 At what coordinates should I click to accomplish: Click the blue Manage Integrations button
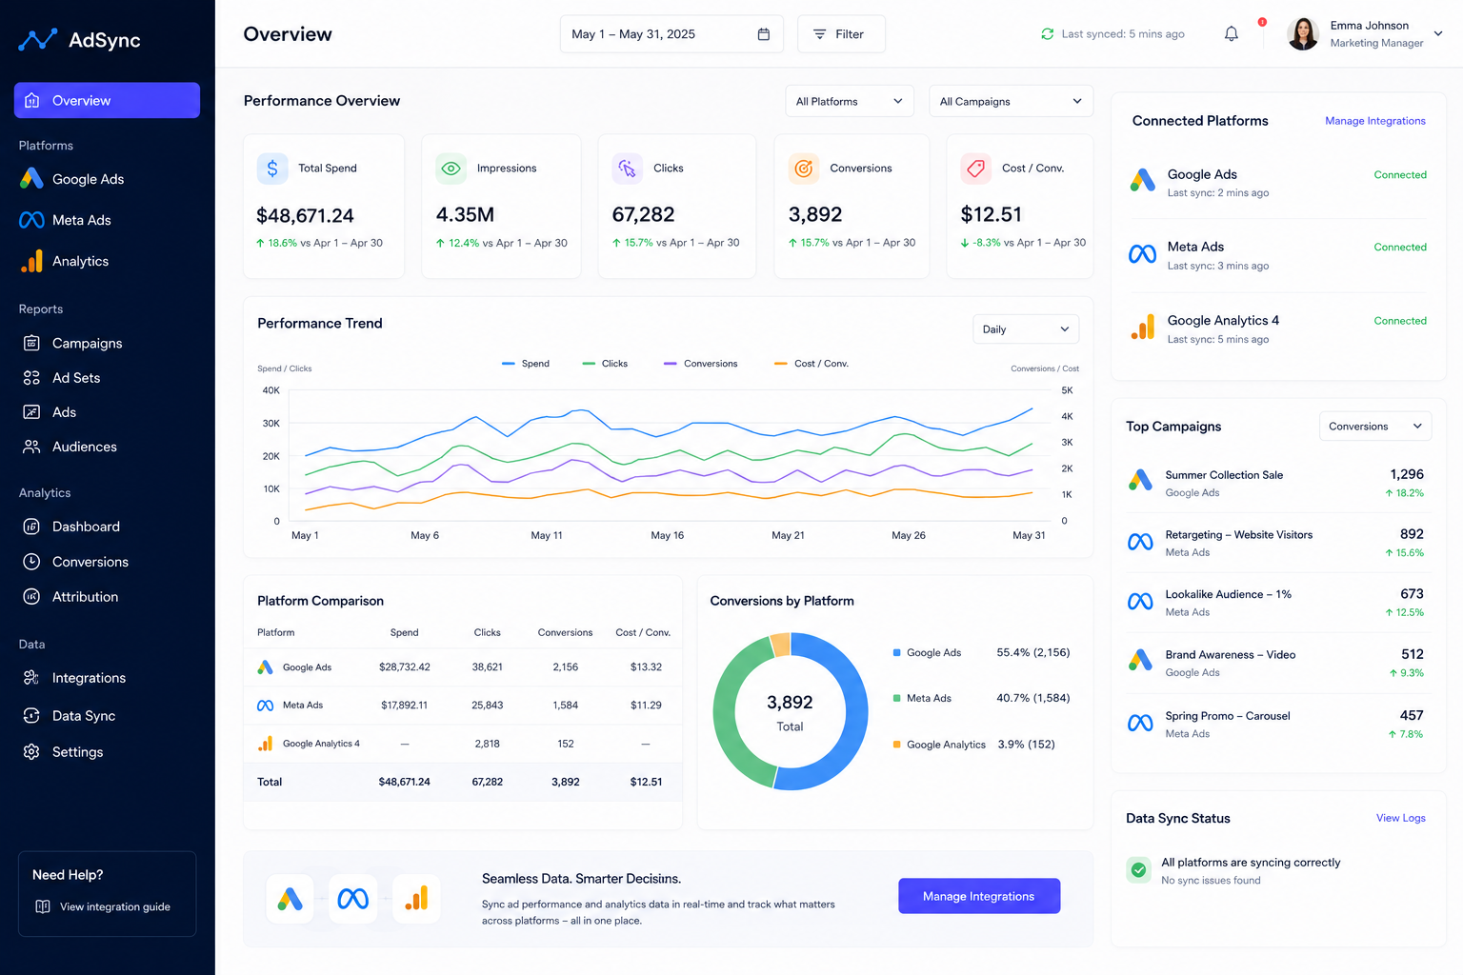click(979, 896)
